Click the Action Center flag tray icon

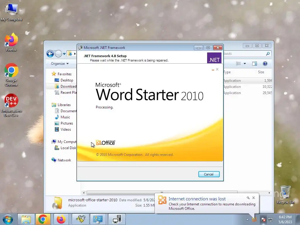263,219
